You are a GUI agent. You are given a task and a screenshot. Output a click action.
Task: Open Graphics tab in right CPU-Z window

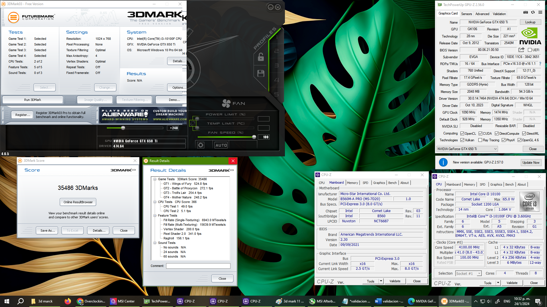coord(496,184)
